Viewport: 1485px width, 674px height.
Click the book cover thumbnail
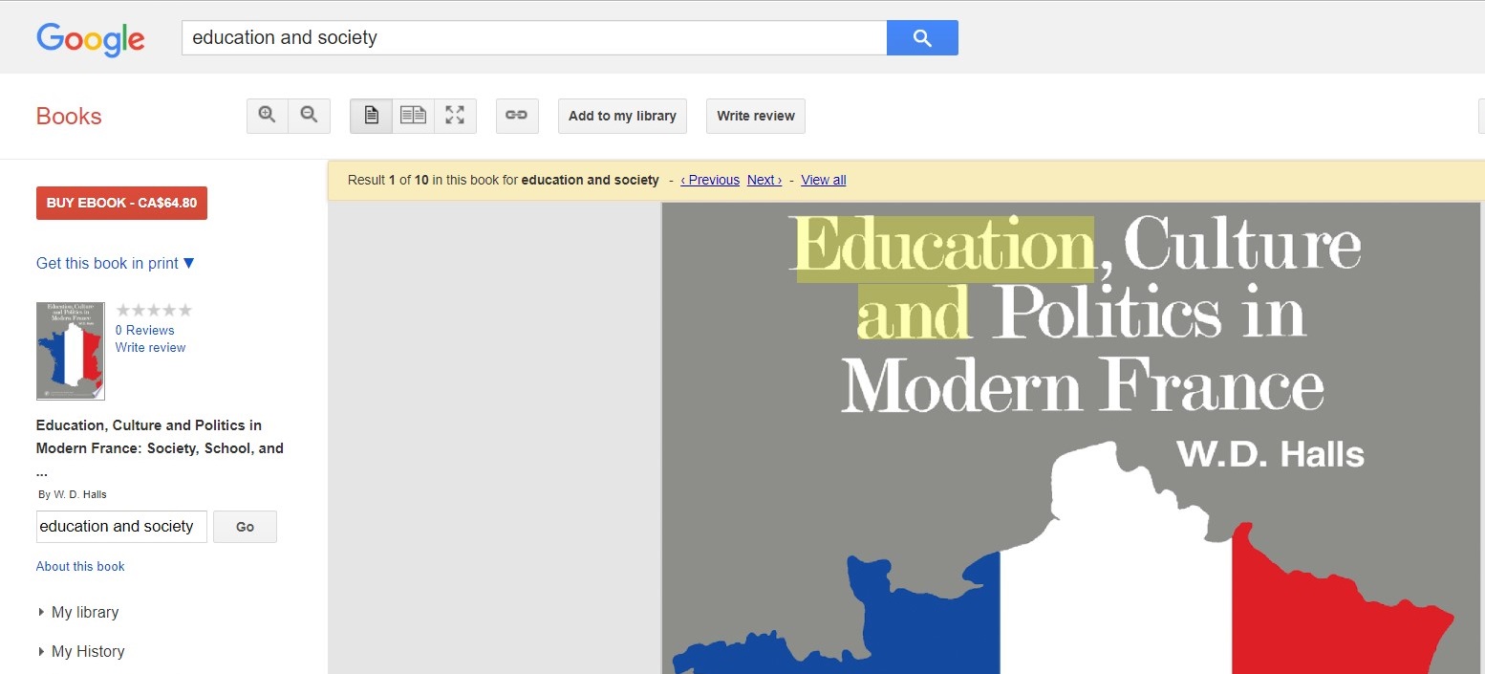coord(70,351)
